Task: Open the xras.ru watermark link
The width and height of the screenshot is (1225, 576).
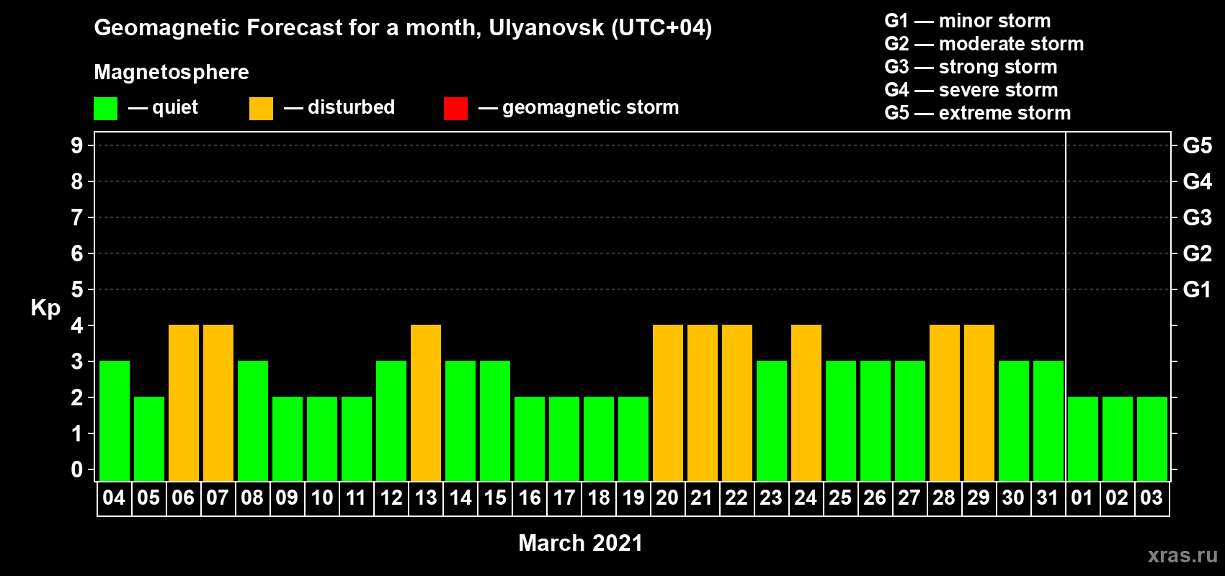Action: 1182,554
